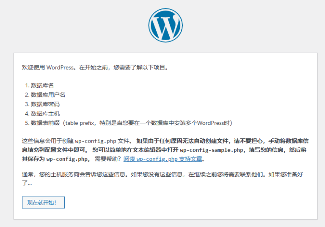
Task: Click the WordPress logo at the top
Action: click(165, 24)
